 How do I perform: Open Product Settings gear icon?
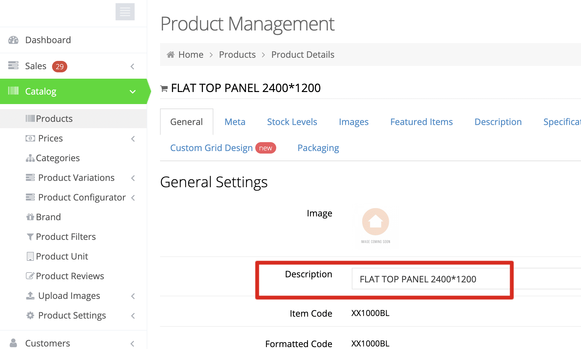[x=30, y=315]
